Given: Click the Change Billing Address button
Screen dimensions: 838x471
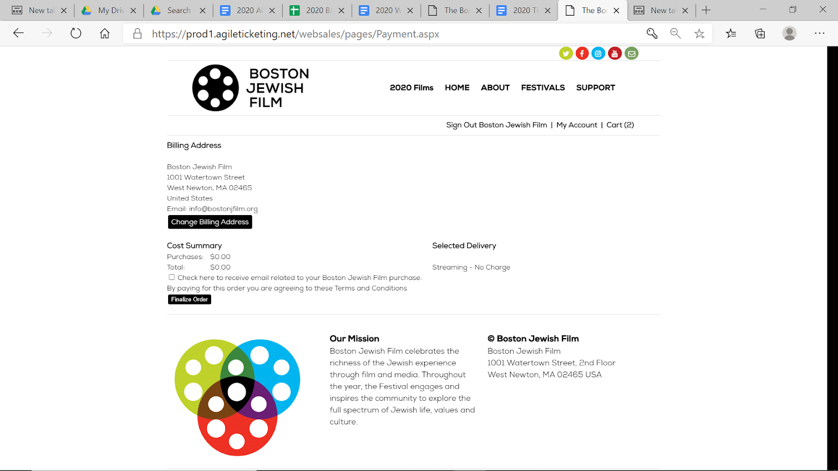Looking at the screenshot, I should click(x=210, y=222).
